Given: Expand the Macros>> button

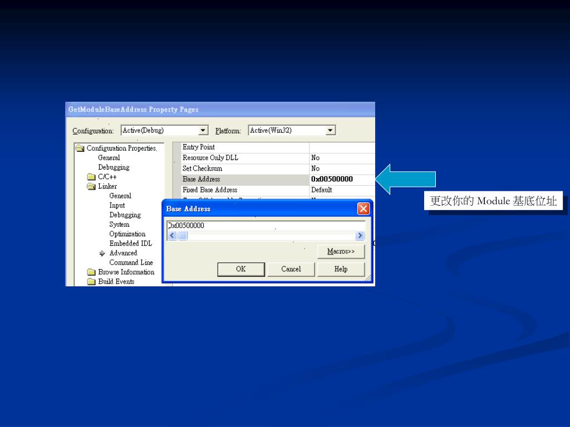Looking at the screenshot, I should [341, 251].
